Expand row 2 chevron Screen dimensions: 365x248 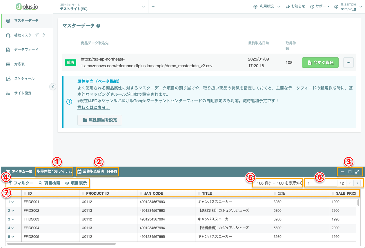12,211
